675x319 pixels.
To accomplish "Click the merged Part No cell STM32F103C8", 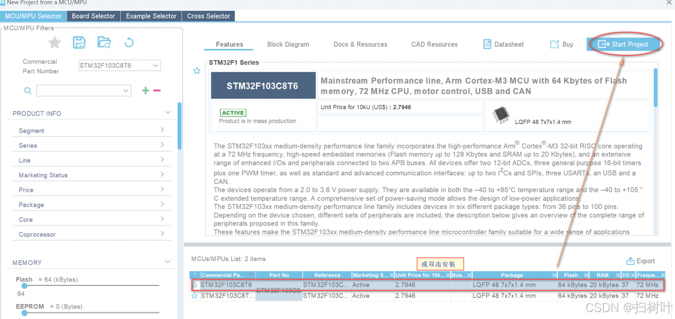I will point(279,290).
